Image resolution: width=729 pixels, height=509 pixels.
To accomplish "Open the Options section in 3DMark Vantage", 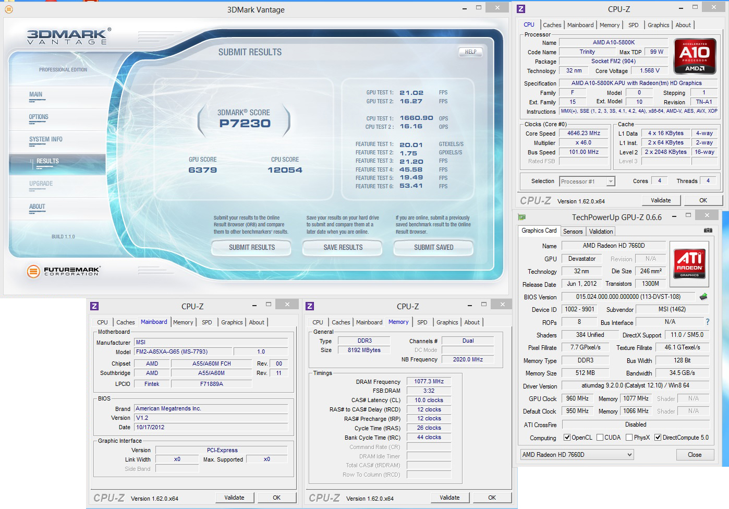I will click(39, 117).
